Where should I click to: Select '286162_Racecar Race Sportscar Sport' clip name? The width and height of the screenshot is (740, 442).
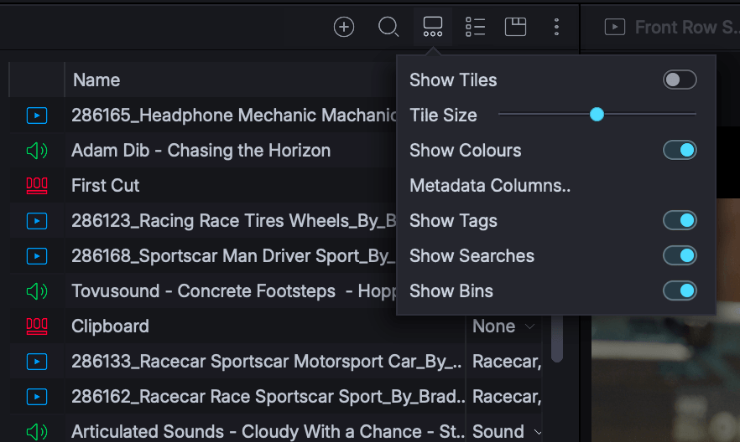pyautogui.click(x=268, y=397)
